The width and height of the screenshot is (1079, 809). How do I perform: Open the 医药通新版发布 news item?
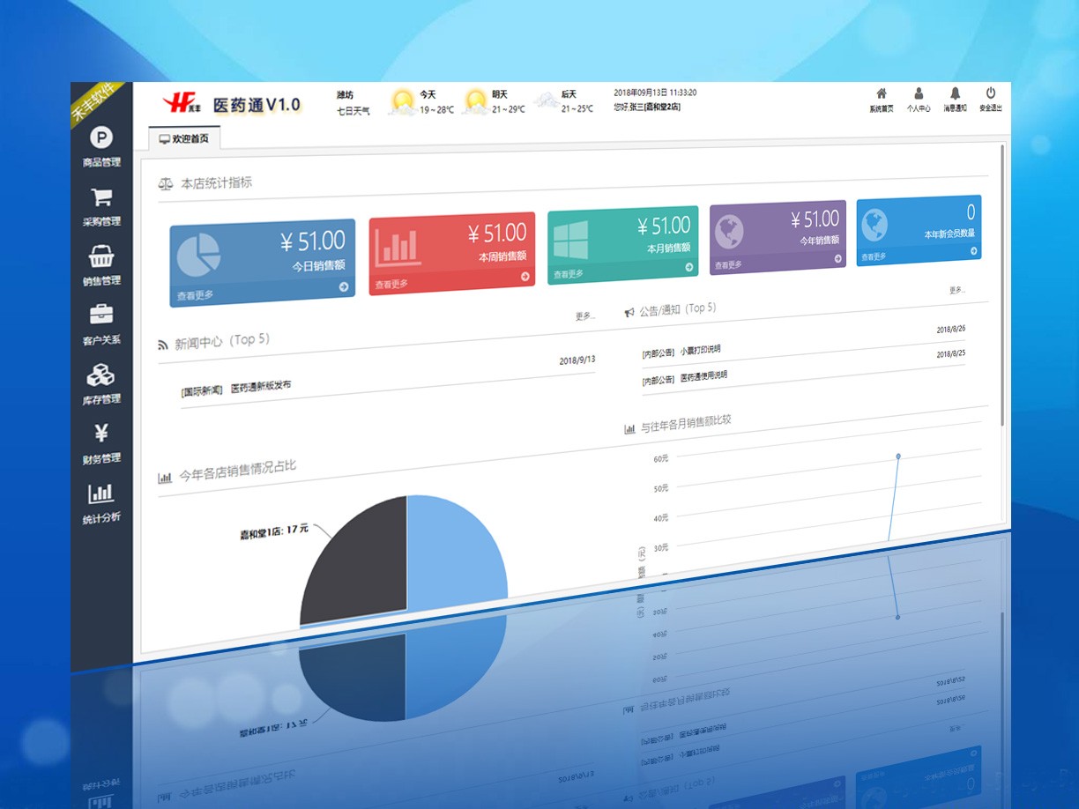click(x=261, y=387)
